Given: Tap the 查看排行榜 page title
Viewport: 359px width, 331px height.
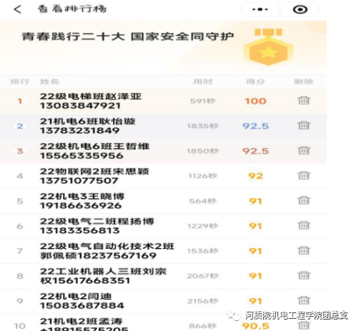Looking at the screenshot, I should click(72, 9).
